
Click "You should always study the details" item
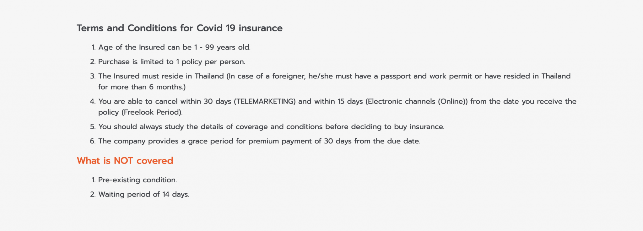[x=271, y=127]
